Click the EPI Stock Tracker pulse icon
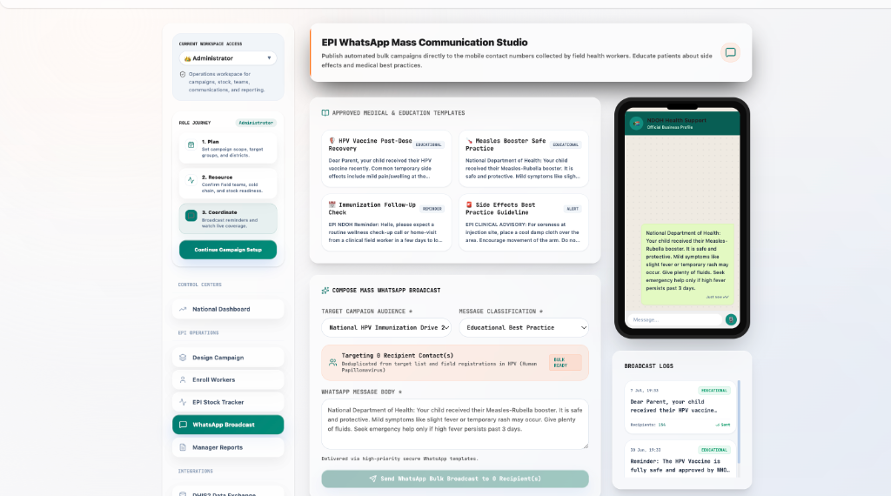Image resolution: width=891 pixels, height=496 pixels. (x=183, y=402)
